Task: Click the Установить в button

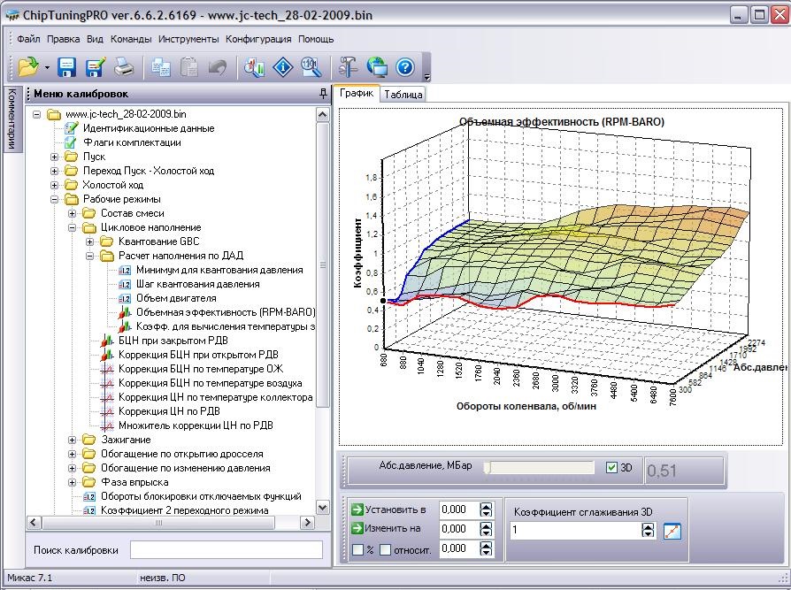Action: pyautogui.click(x=389, y=510)
